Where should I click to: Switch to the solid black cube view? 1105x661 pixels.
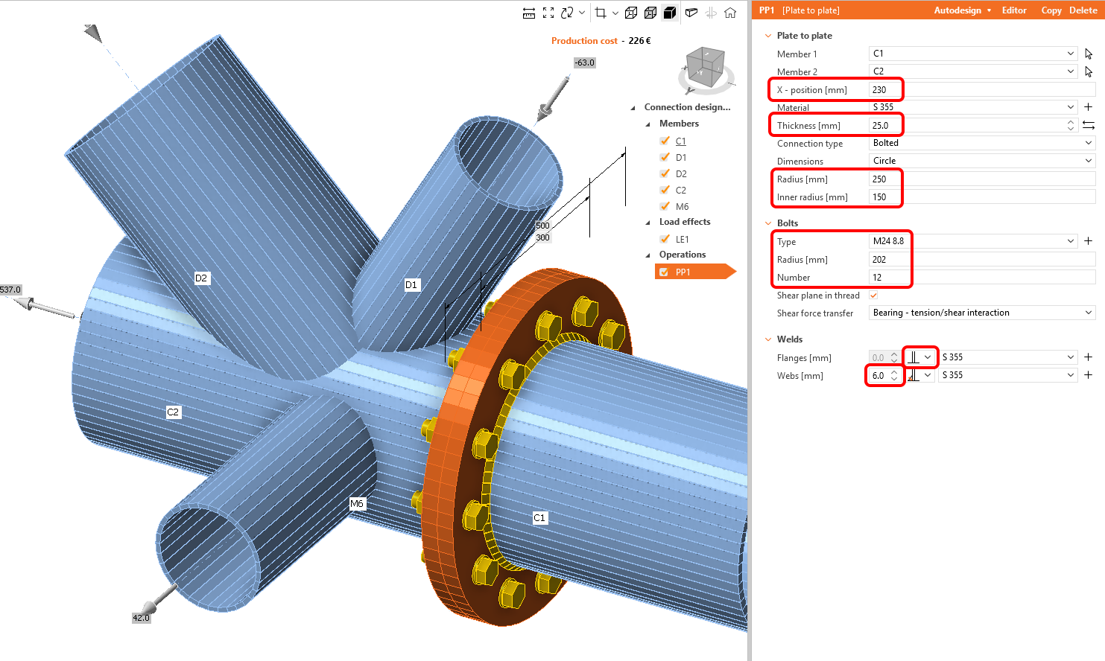[x=670, y=13]
